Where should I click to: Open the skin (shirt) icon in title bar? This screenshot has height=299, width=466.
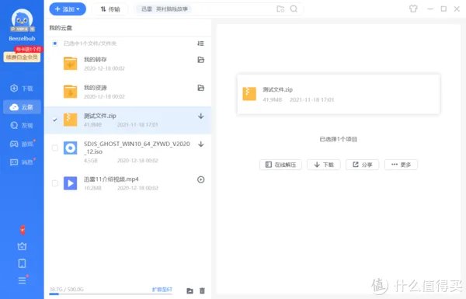click(413, 9)
